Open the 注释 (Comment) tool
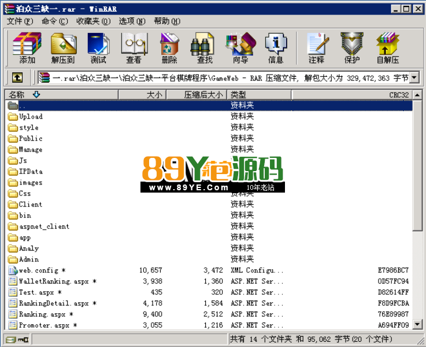 click(317, 48)
